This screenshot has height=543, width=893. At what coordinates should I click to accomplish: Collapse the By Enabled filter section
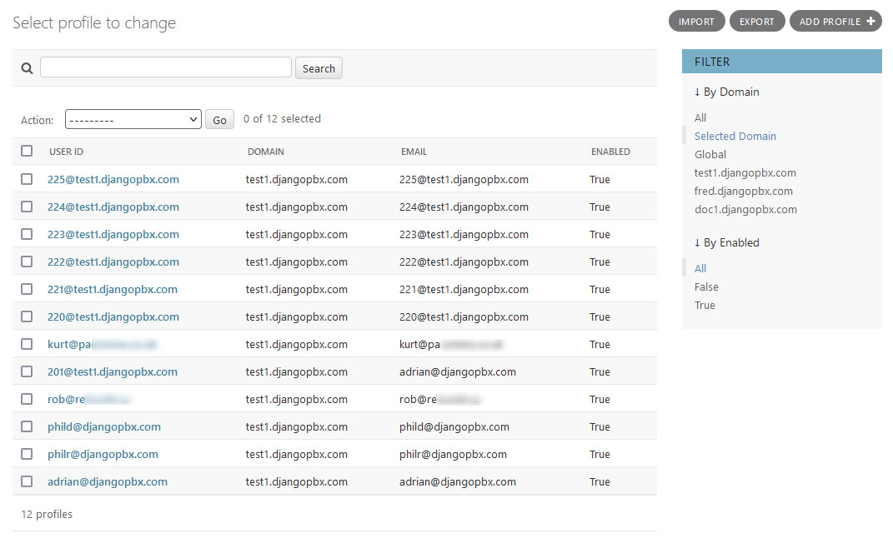click(726, 242)
